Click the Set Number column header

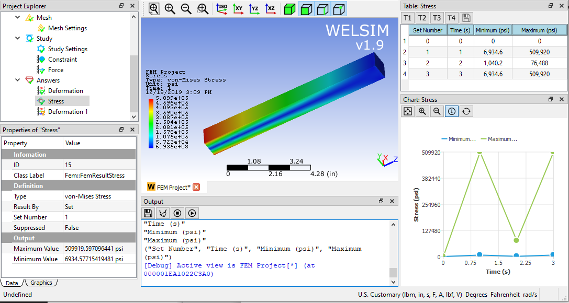(428, 30)
